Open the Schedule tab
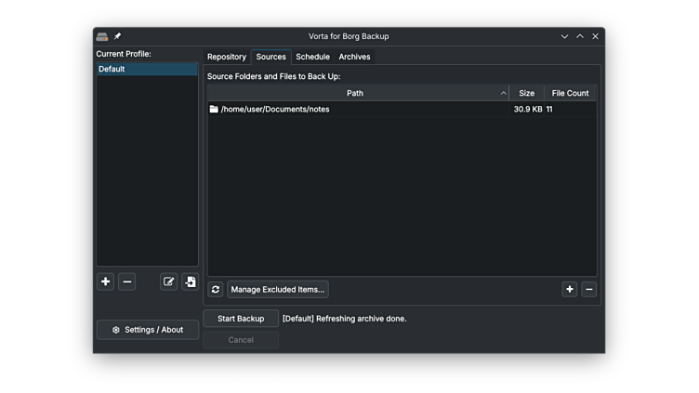699x393 pixels. coord(312,57)
